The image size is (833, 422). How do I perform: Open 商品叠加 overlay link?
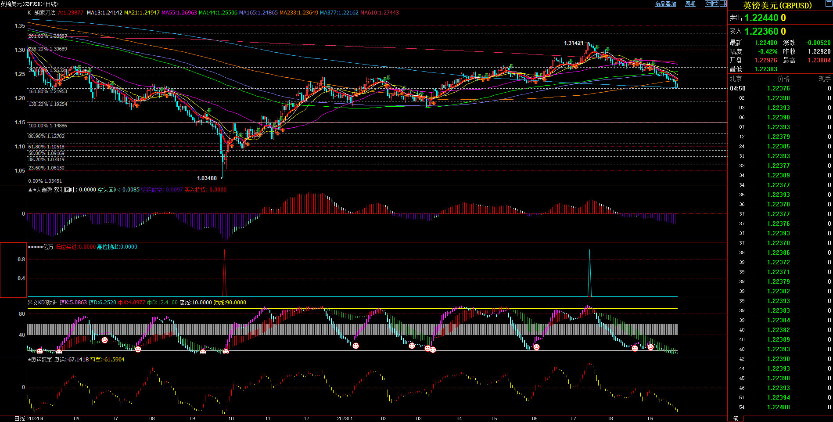pos(665,4)
